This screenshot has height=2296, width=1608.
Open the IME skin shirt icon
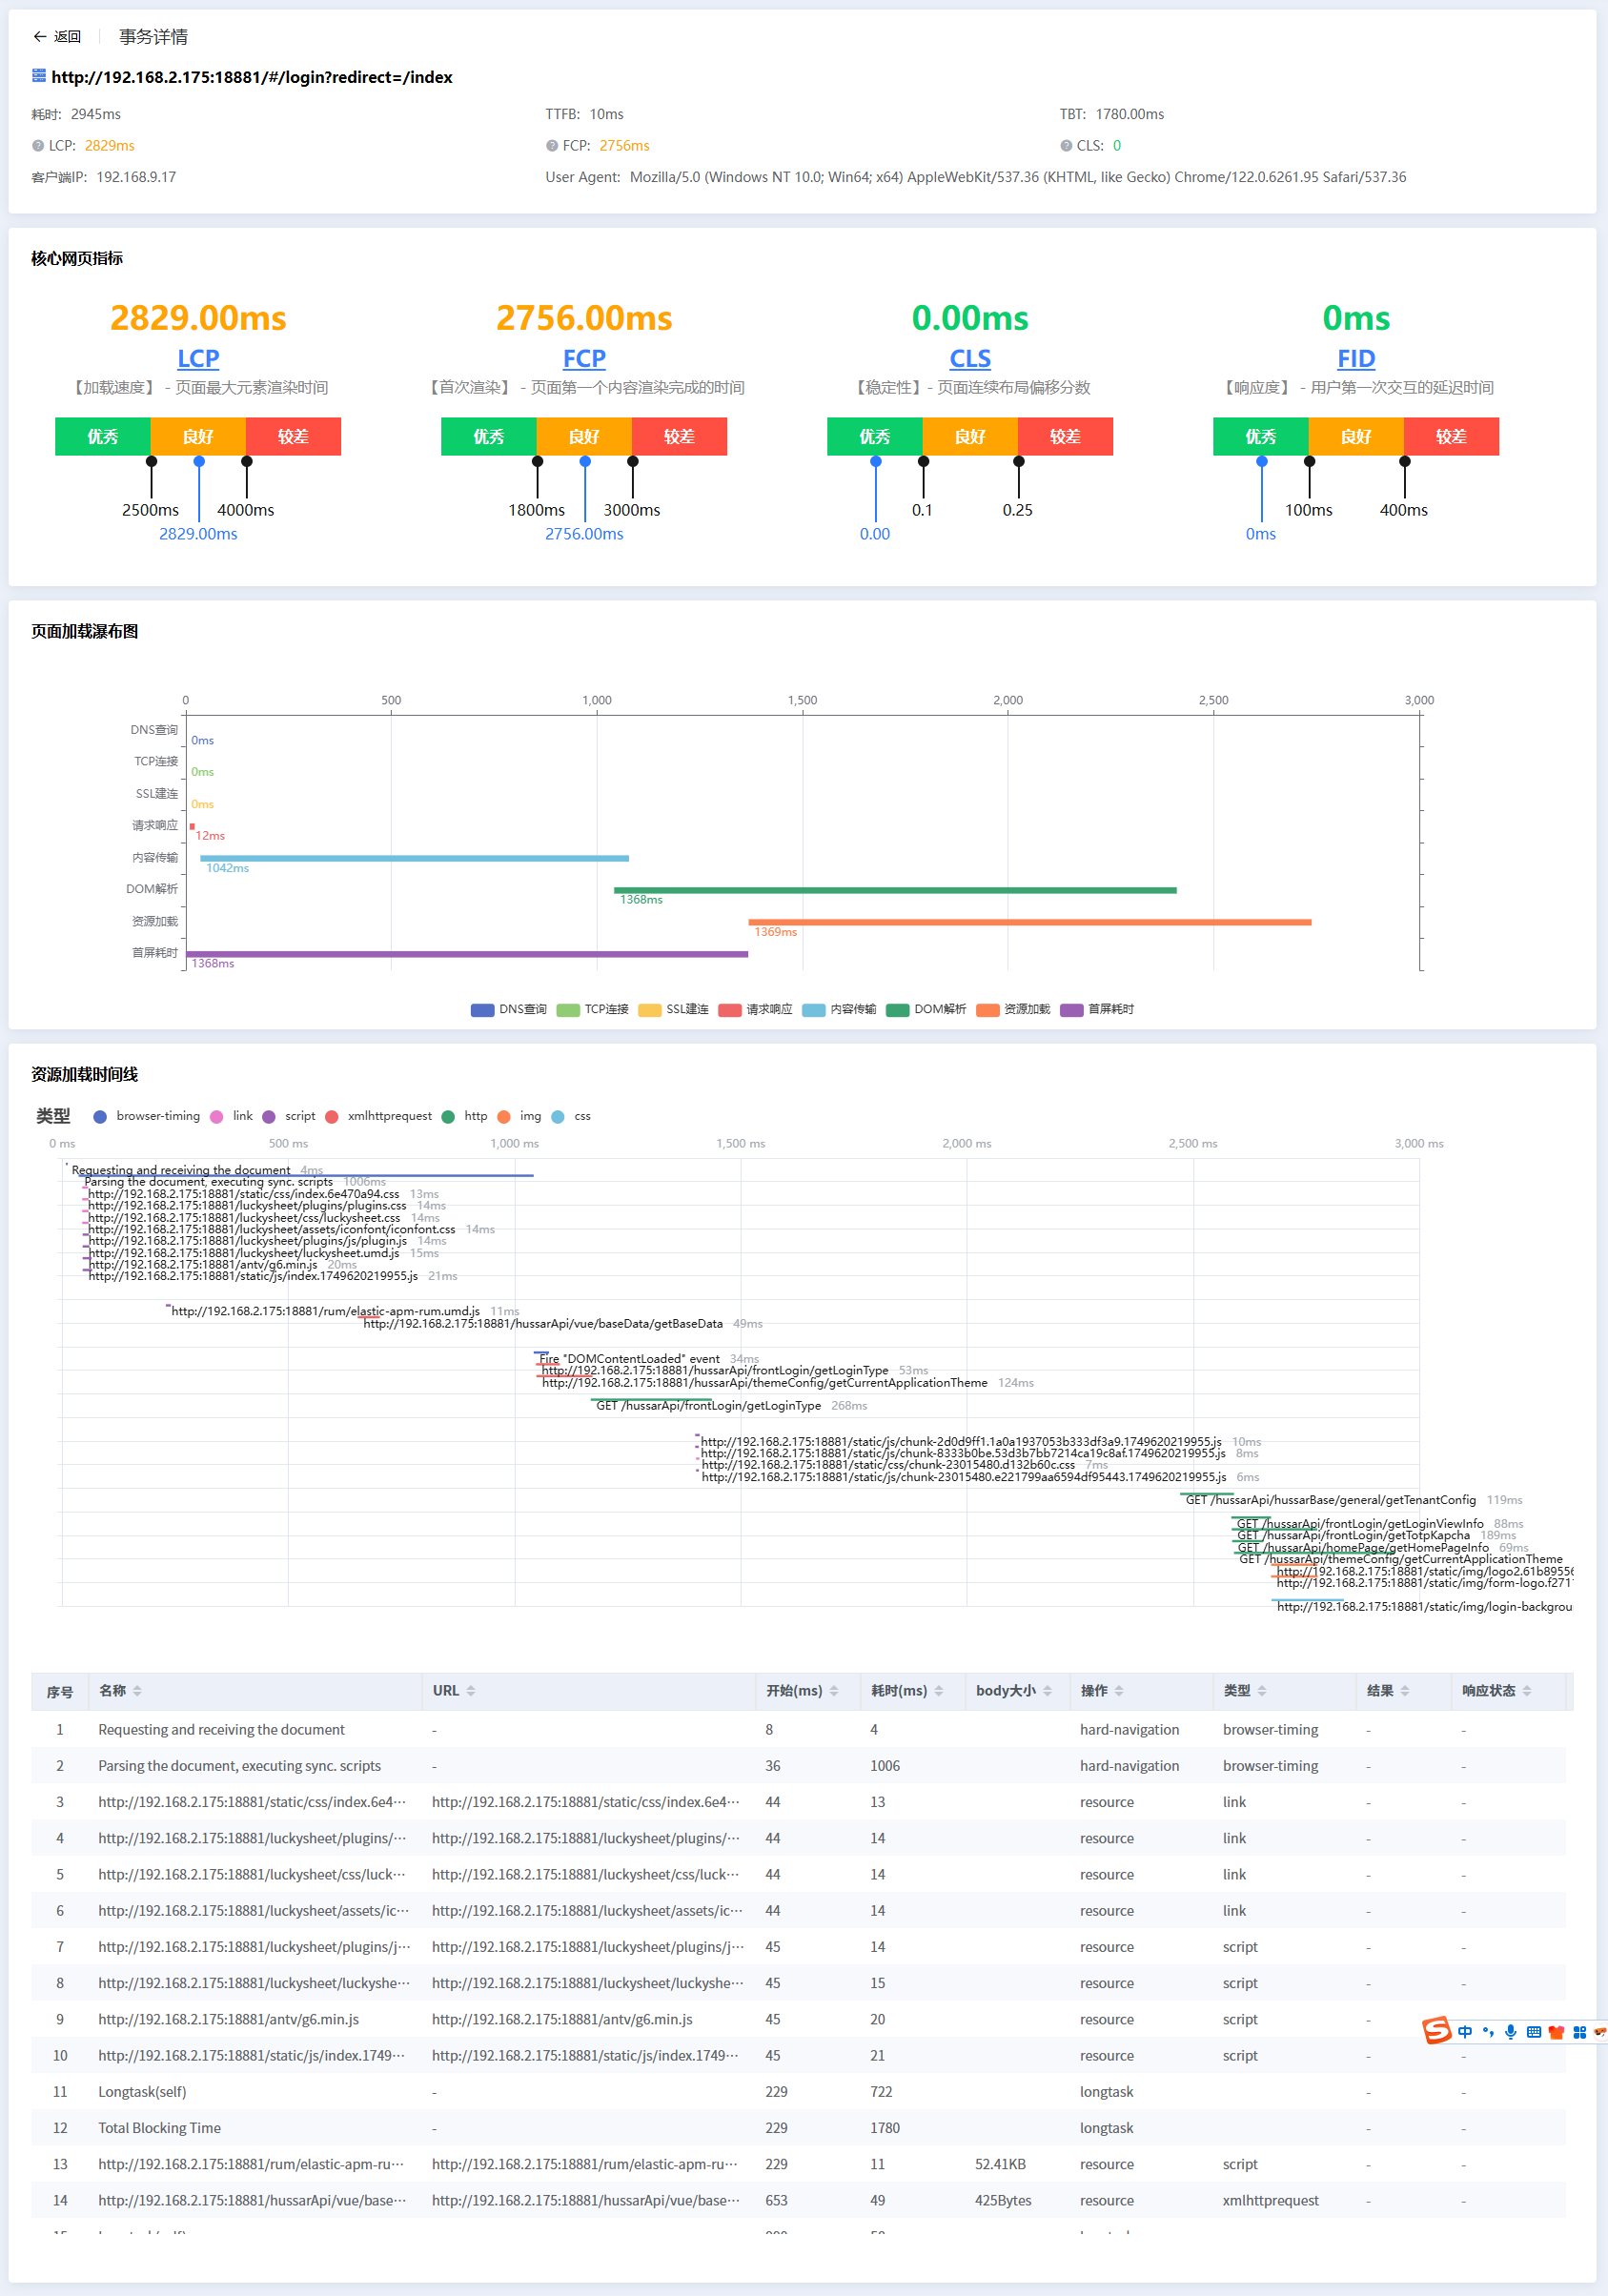coord(1556,2032)
